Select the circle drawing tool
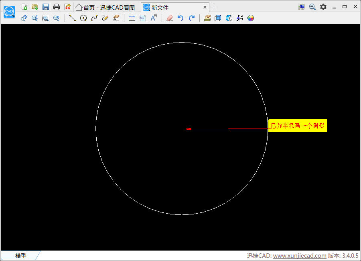Screen dimensions: 361x261 pos(83,18)
